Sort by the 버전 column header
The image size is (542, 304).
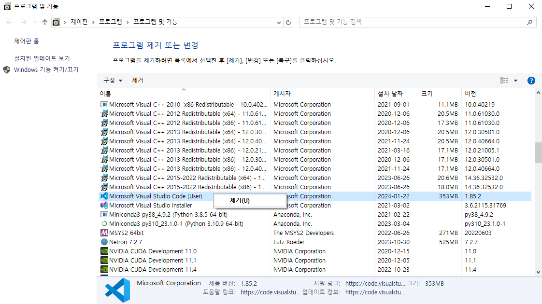point(496,94)
